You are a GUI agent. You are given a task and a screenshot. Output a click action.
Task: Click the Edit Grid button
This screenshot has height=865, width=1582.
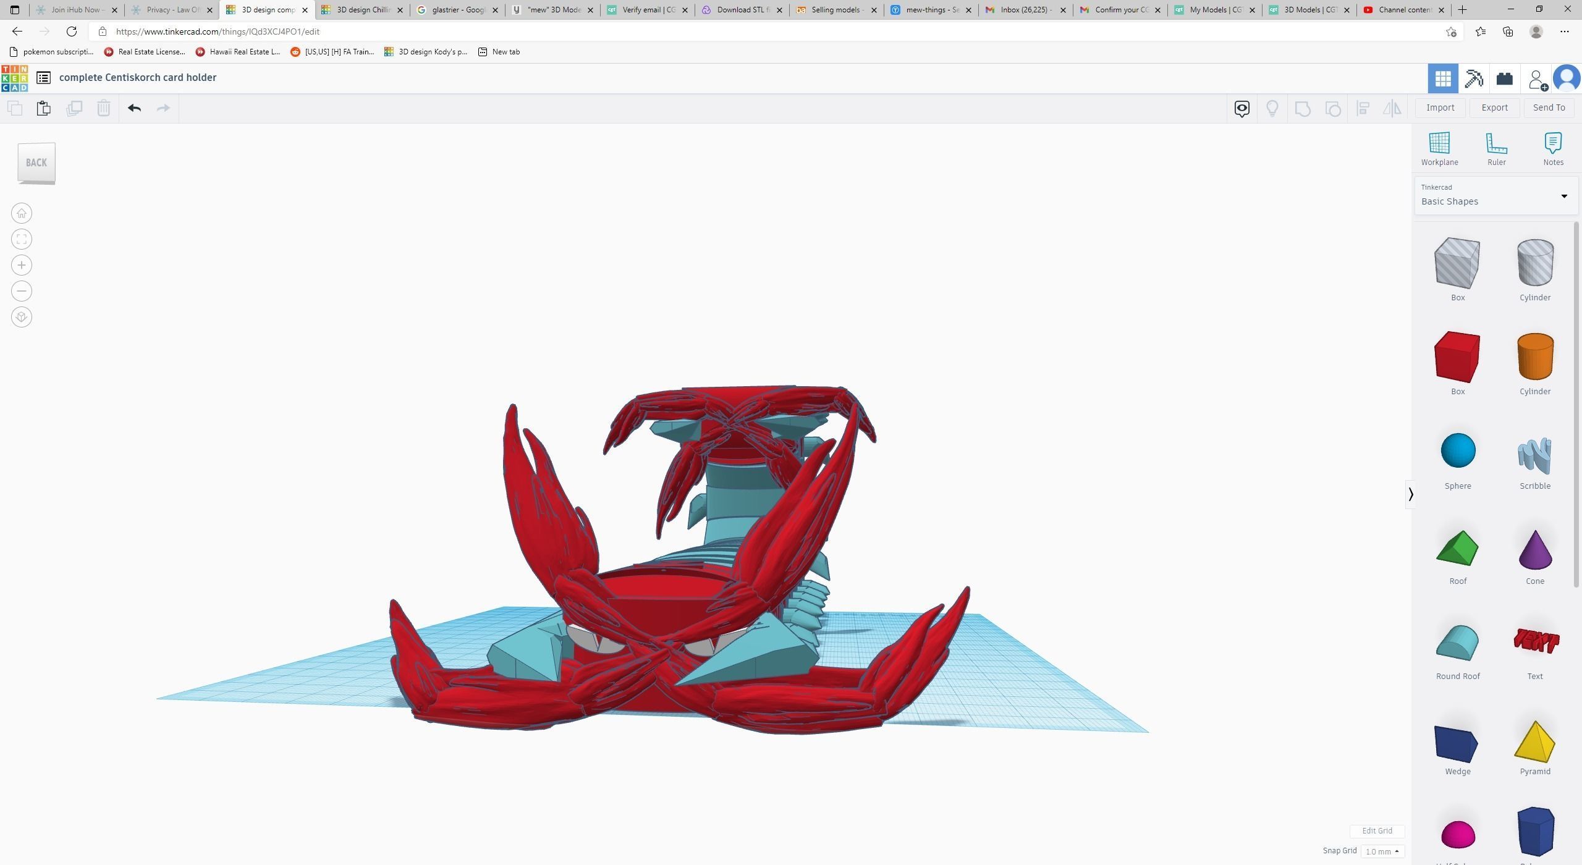click(1377, 831)
